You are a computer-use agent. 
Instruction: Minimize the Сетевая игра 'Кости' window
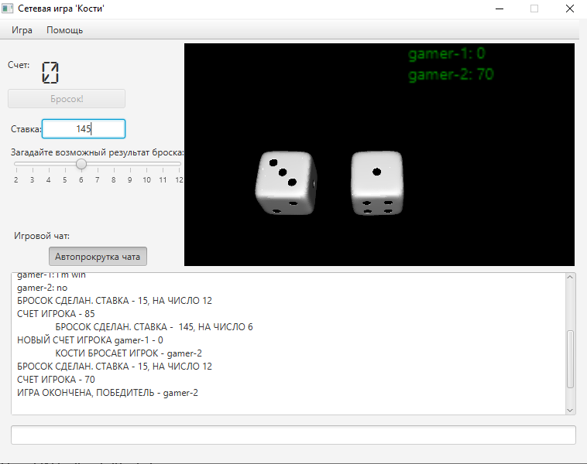(498, 9)
